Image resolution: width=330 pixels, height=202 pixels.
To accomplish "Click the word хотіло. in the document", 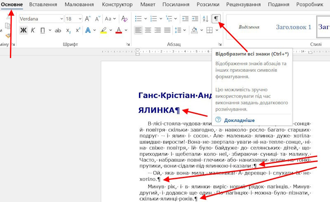I will click(148, 179).
